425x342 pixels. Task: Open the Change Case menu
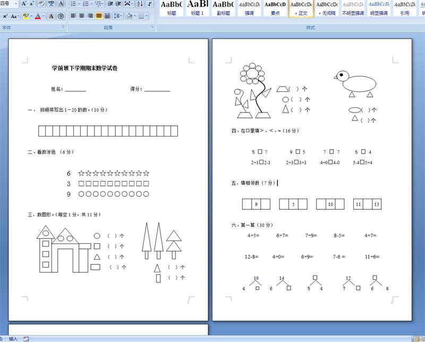pyautogui.click(x=14, y=16)
